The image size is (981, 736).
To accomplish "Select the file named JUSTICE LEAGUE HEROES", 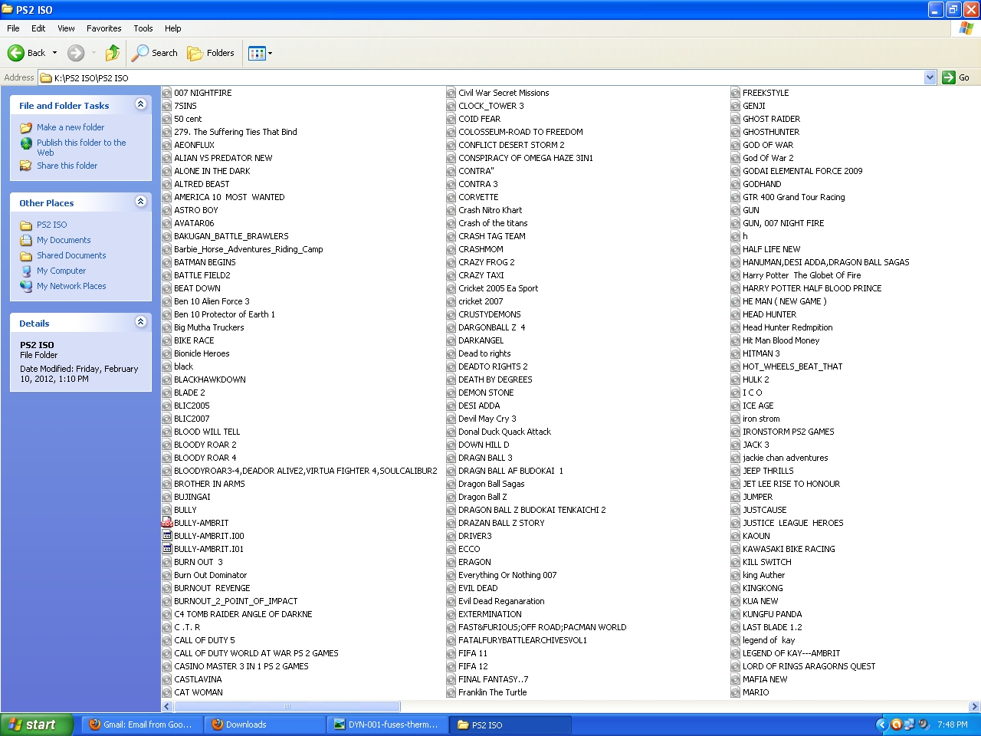I will pyautogui.click(x=793, y=523).
